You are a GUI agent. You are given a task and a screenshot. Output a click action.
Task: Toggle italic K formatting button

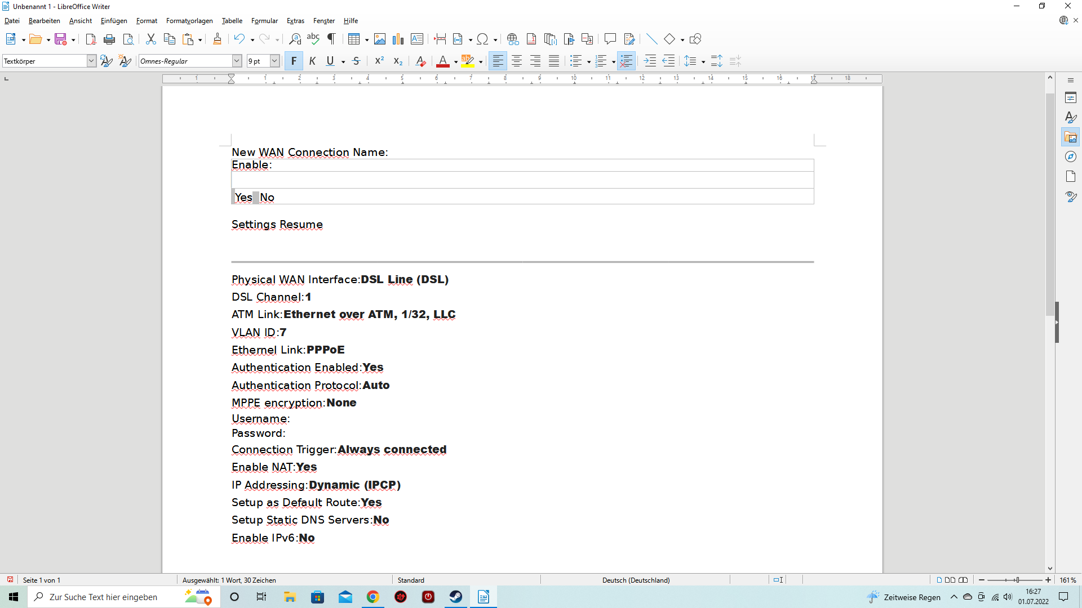point(312,61)
